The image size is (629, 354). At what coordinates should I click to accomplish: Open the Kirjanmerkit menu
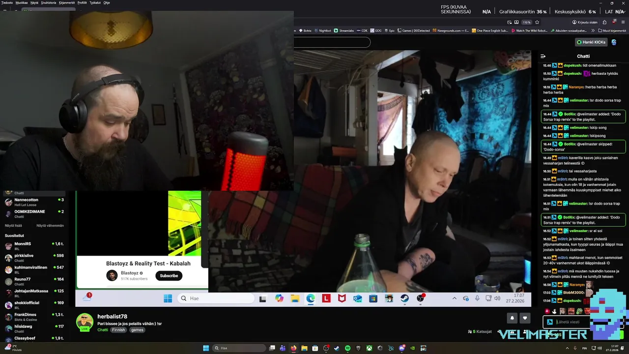point(67,2)
